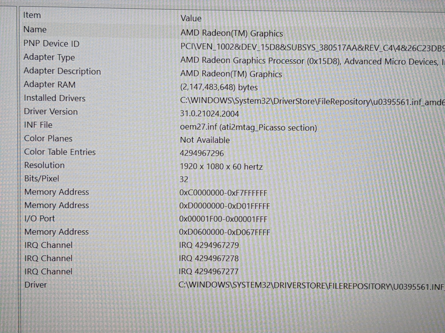Select the Adapter RAM row
445x333 pixels.
(x=50, y=84)
